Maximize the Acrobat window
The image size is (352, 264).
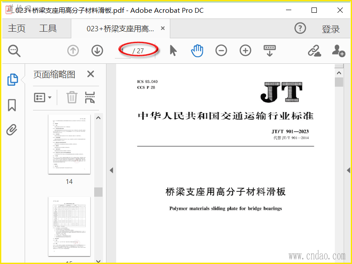click(314, 10)
